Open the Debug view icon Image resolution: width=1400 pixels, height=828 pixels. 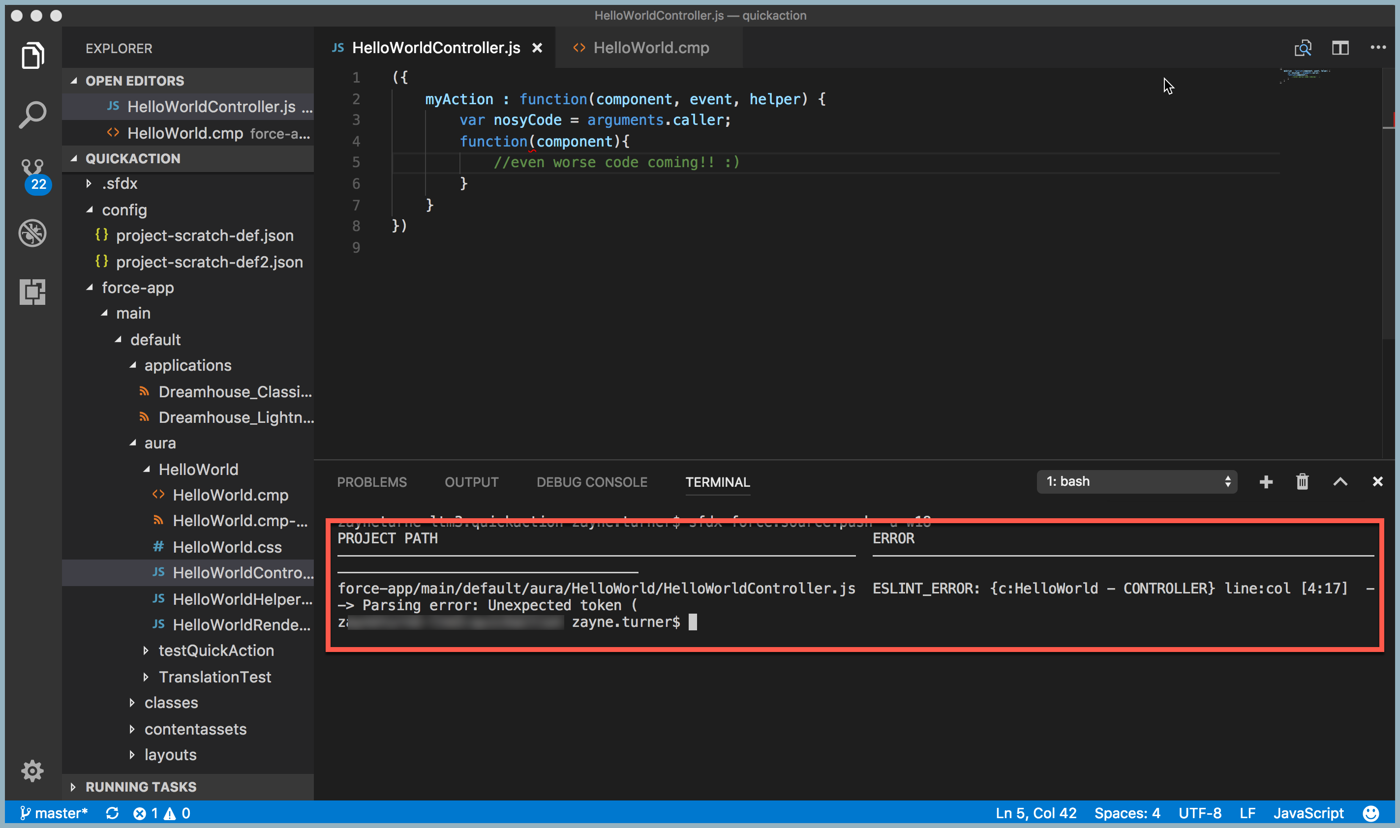click(x=32, y=233)
